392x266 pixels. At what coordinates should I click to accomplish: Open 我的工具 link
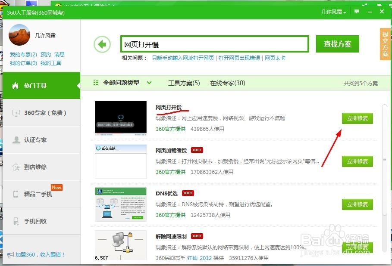click(x=51, y=63)
